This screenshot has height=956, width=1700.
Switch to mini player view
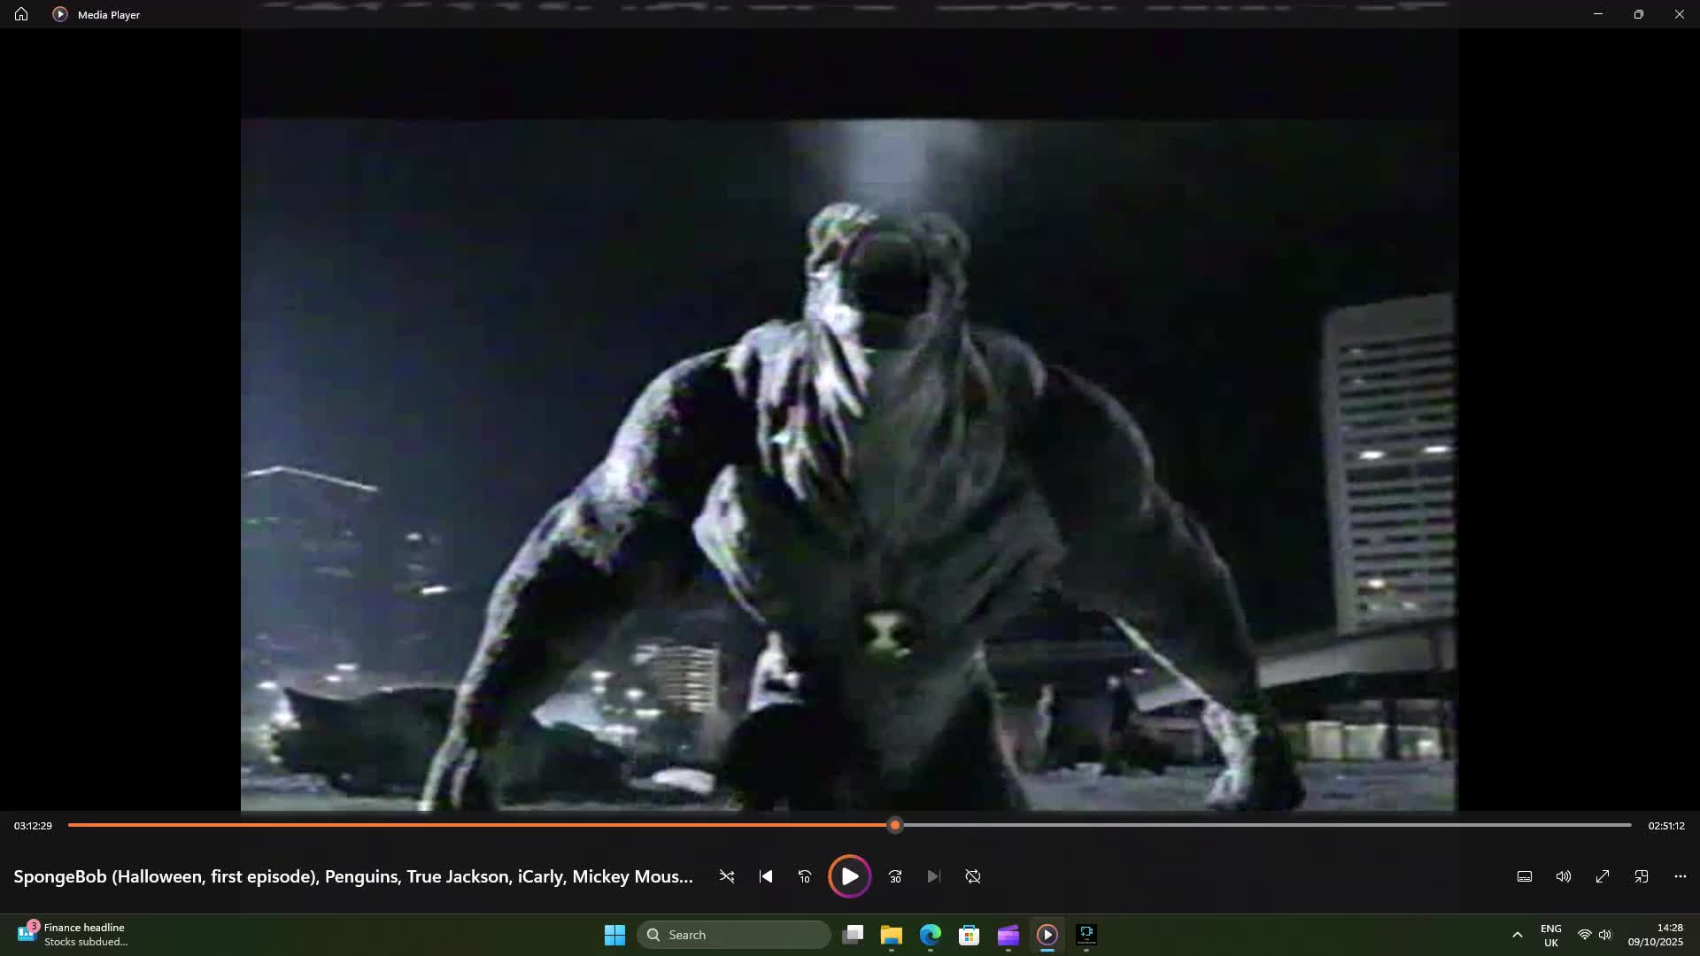coord(1642,876)
